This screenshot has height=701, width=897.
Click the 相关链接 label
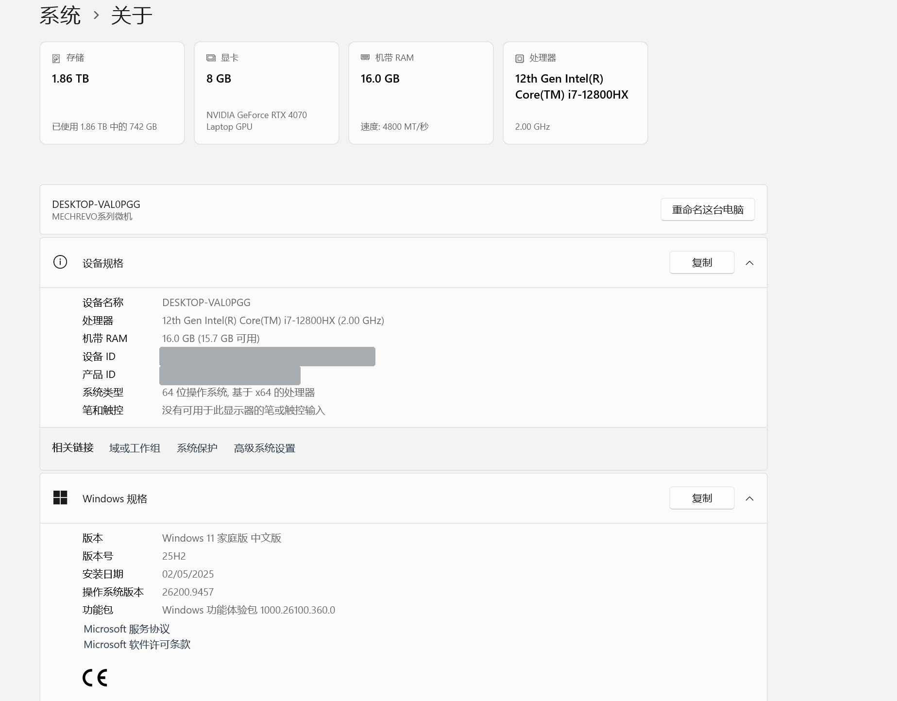pos(73,447)
